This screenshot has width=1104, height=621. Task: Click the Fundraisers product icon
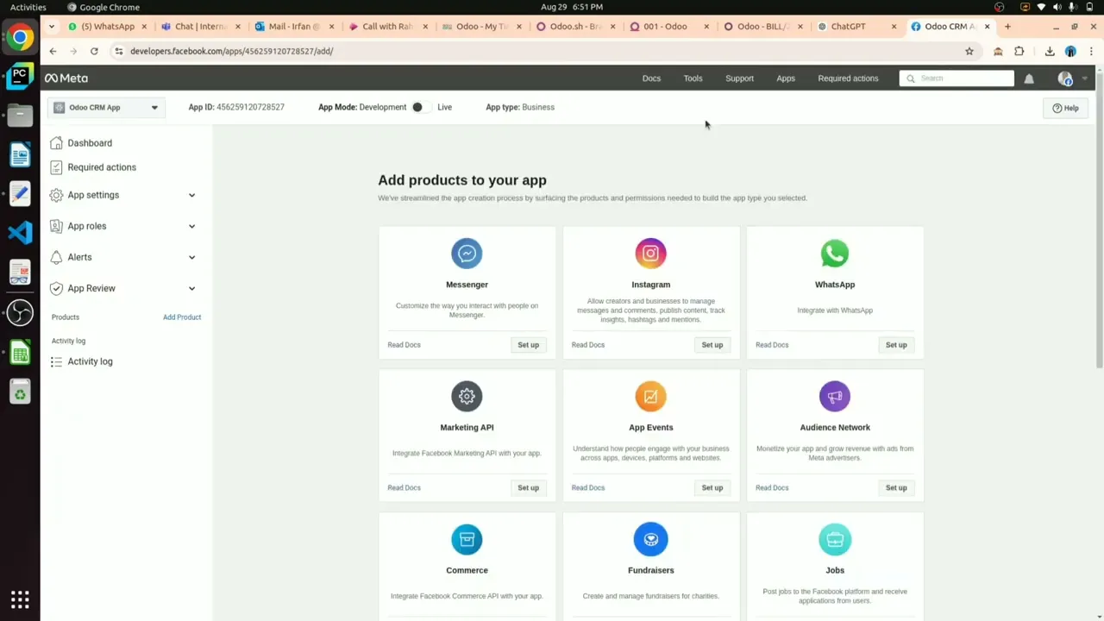pyautogui.click(x=650, y=540)
